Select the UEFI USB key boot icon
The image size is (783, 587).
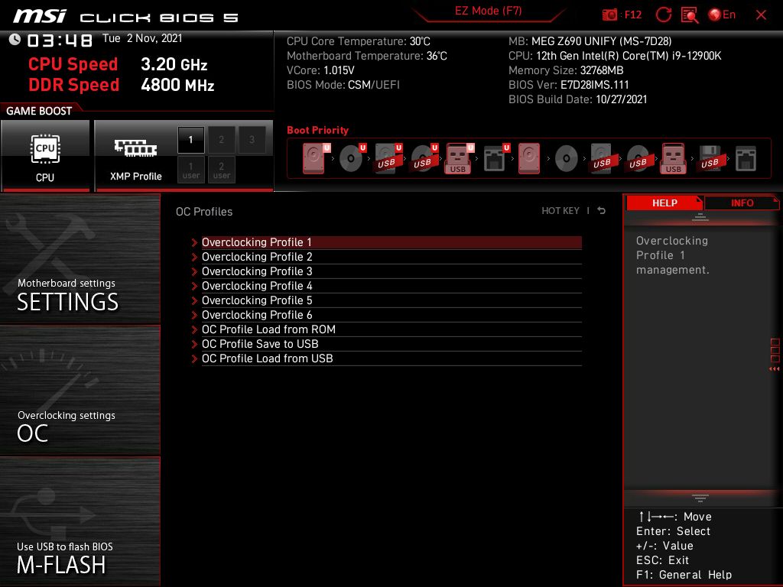click(460, 159)
